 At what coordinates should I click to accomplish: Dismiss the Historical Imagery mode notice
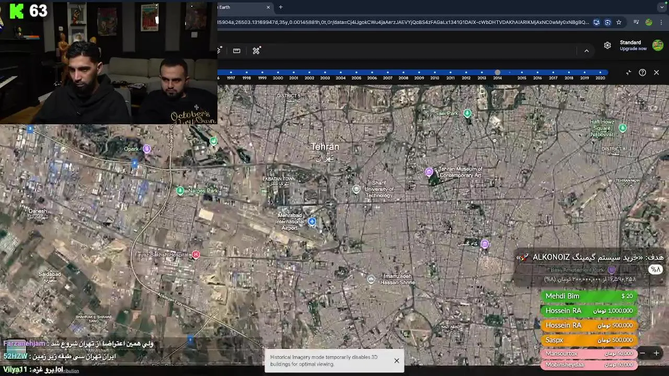point(397,361)
